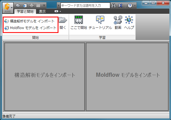
Task: Click the import model icon in quick access toolbar
Action: (25, 5)
